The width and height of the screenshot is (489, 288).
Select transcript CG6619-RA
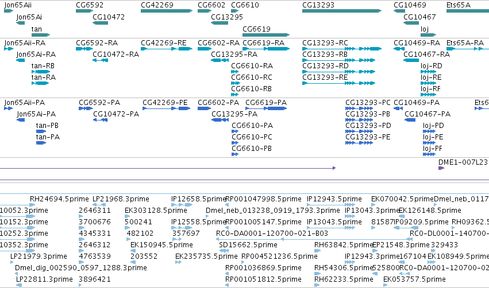pos(264,43)
